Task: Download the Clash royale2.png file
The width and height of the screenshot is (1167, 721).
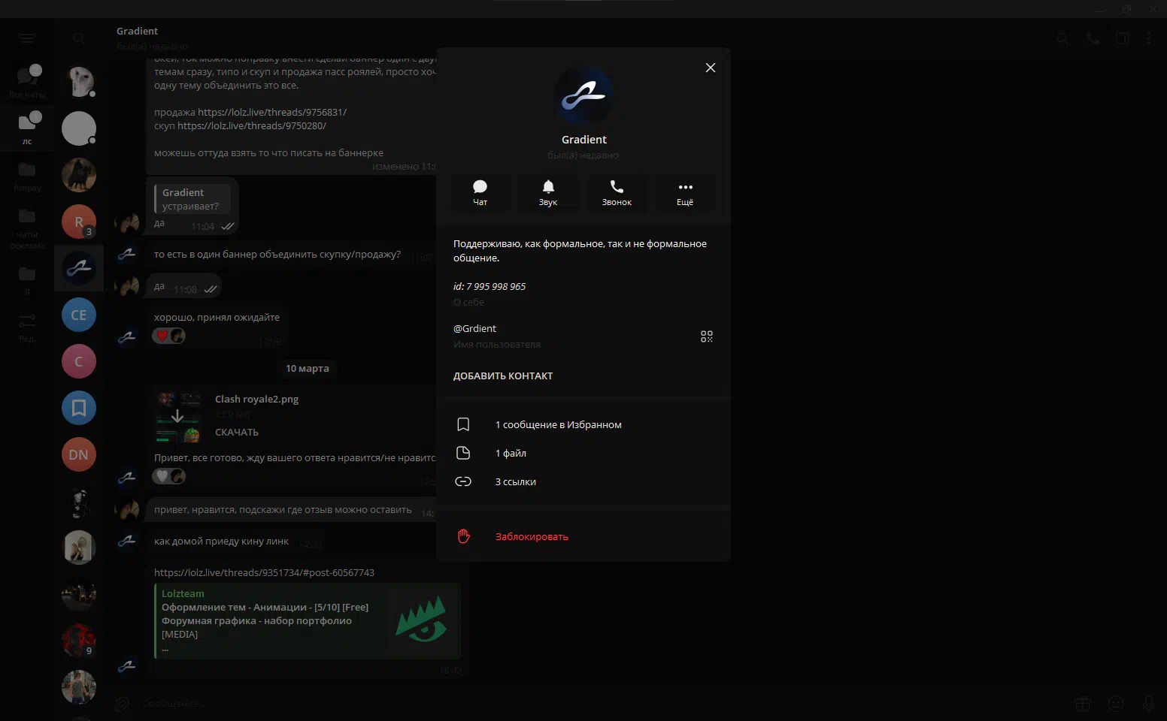Action: click(x=237, y=433)
